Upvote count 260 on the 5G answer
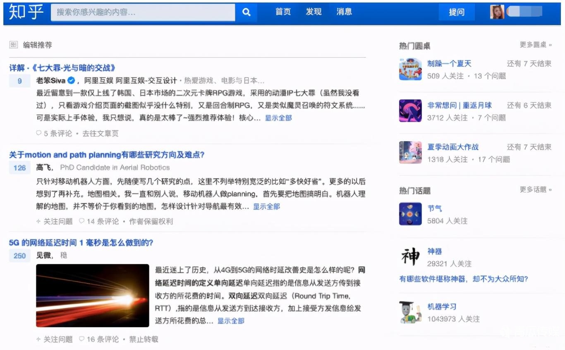 pos(19,256)
